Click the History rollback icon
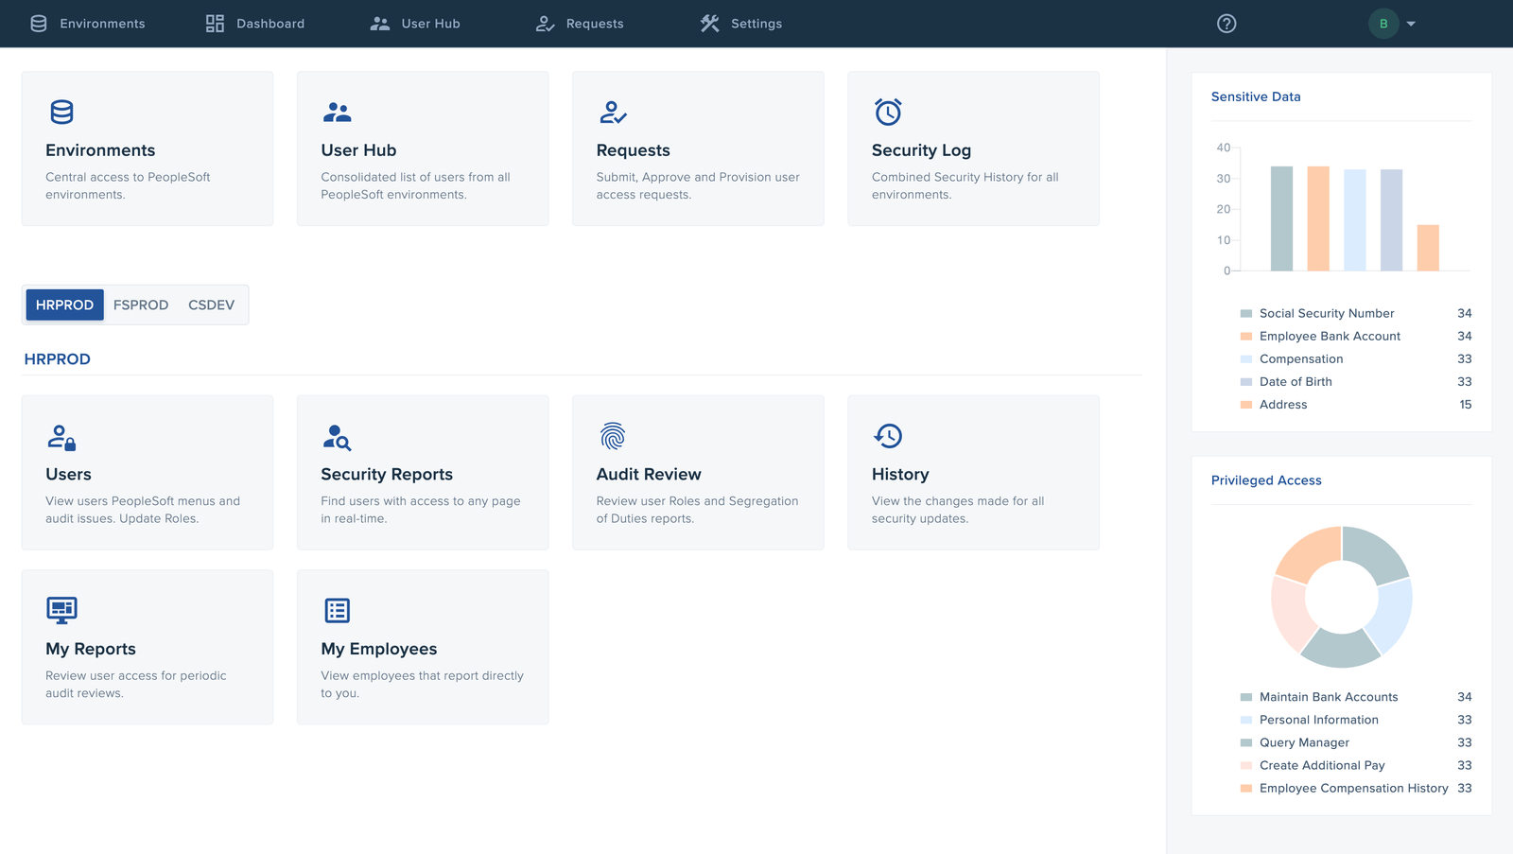 pos(887,436)
